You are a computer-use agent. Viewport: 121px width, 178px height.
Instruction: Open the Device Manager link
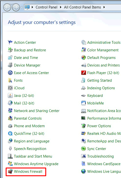coord(27,65)
